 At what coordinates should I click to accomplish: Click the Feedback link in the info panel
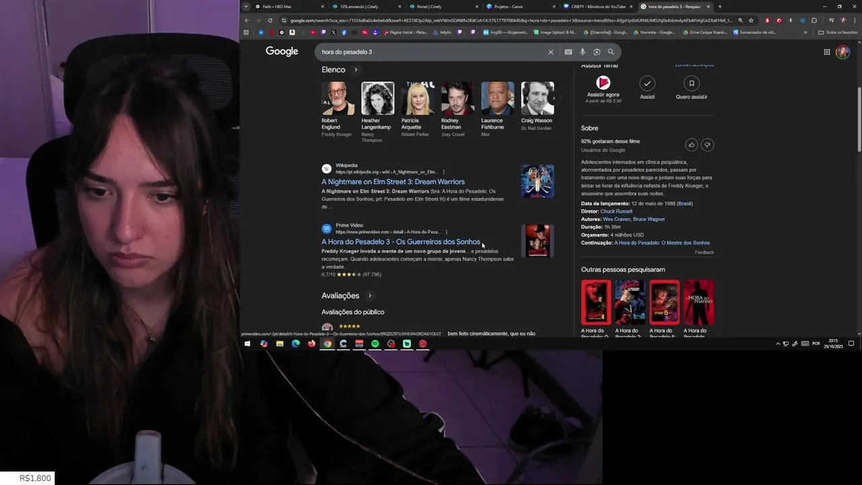(704, 253)
